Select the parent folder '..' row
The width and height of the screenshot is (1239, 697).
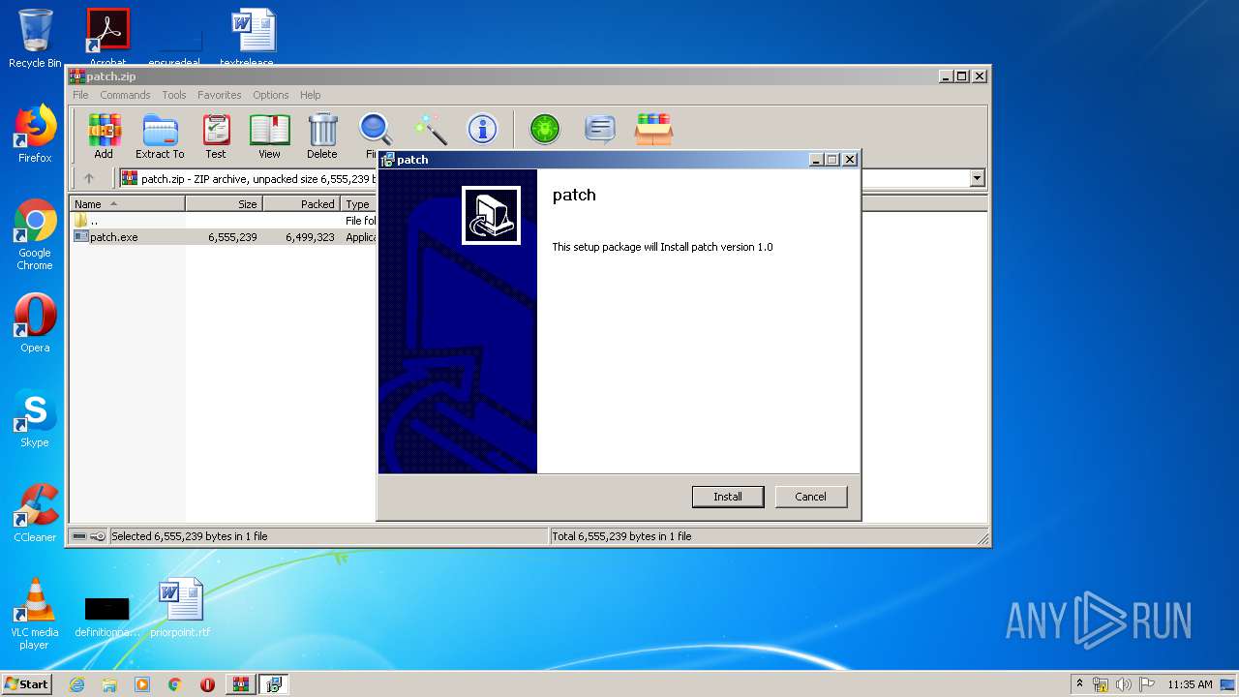tap(225, 221)
